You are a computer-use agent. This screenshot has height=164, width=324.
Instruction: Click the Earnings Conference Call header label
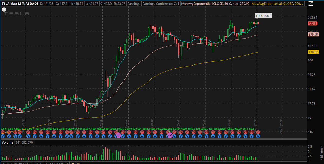point(160,4)
